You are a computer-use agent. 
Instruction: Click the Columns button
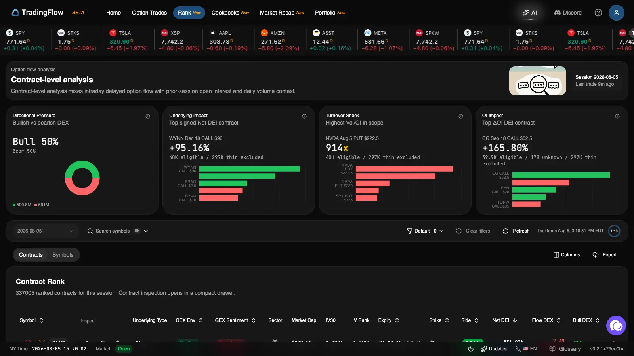click(x=567, y=255)
